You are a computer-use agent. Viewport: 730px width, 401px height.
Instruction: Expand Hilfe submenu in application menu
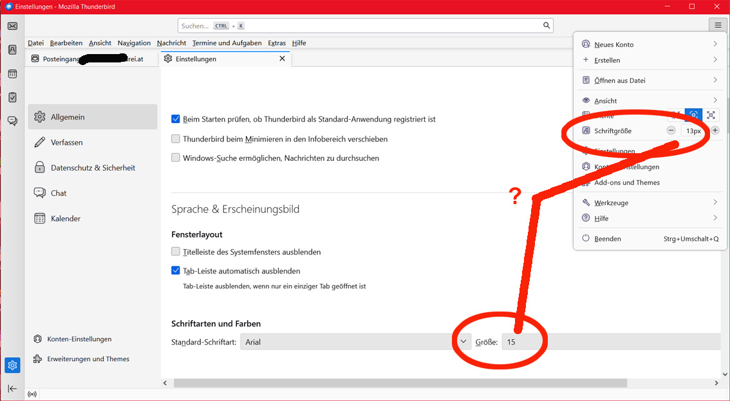pyautogui.click(x=650, y=218)
